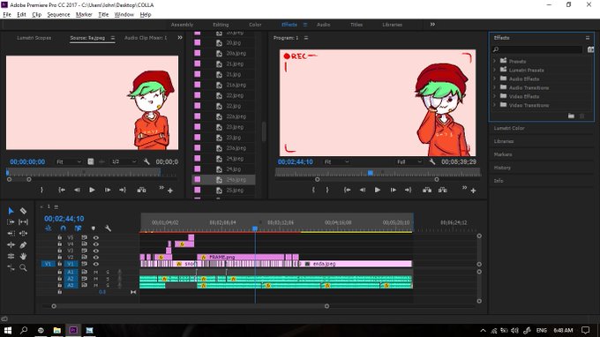The width and height of the screenshot is (600, 337).
Task: Select the Pen tool in the tools panel
Action: [x=23, y=244]
